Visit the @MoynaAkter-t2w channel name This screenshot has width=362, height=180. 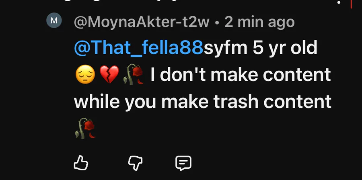point(142,21)
